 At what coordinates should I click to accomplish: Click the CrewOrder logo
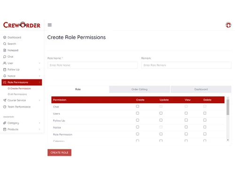point(22,25)
